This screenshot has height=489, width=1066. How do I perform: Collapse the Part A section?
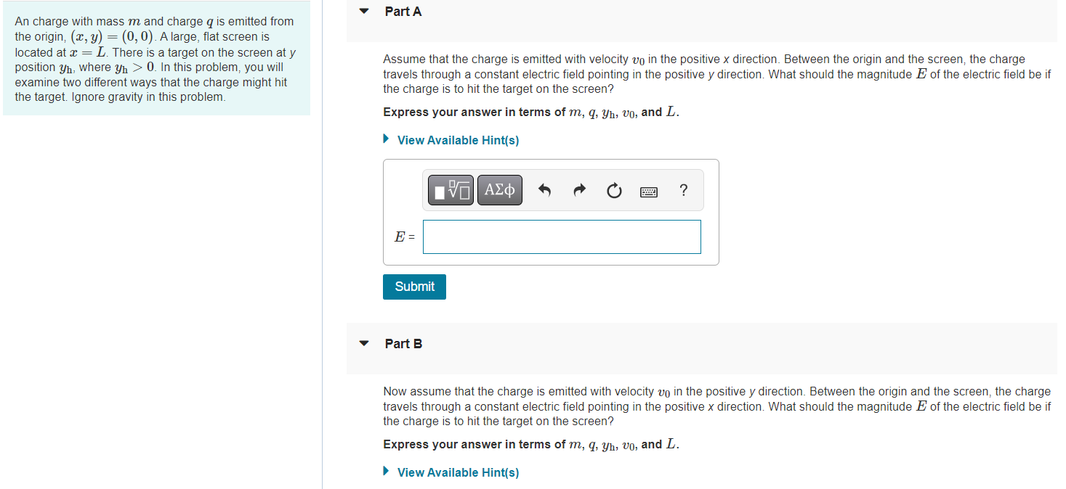pos(363,11)
